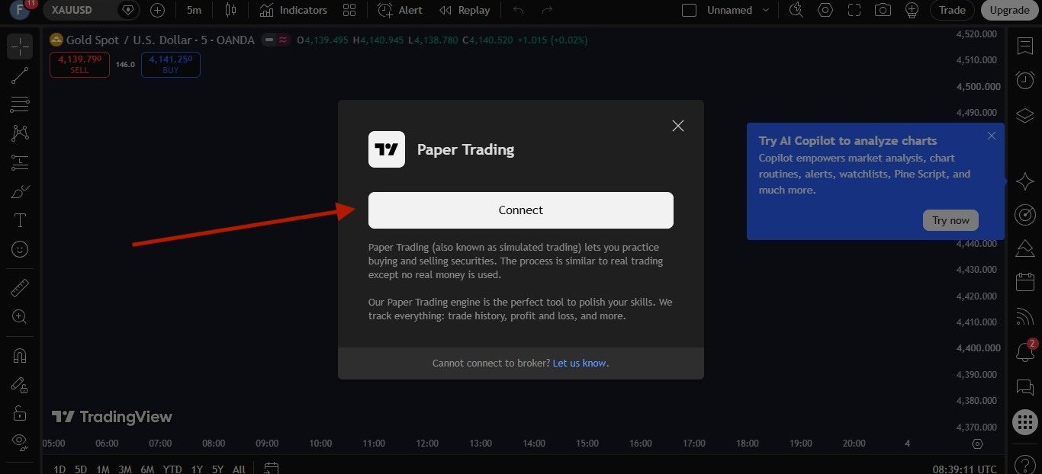Screen dimensions: 1042x474
Task: Select the Zoom In tool
Action: click(x=20, y=316)
